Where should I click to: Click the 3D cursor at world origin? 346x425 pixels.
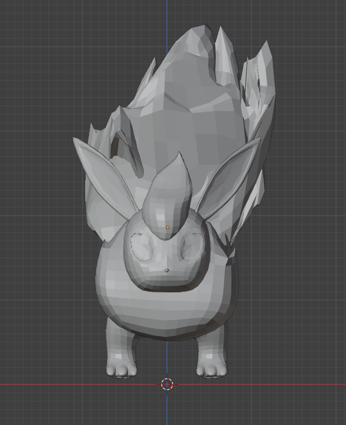[x=167, y=384]
